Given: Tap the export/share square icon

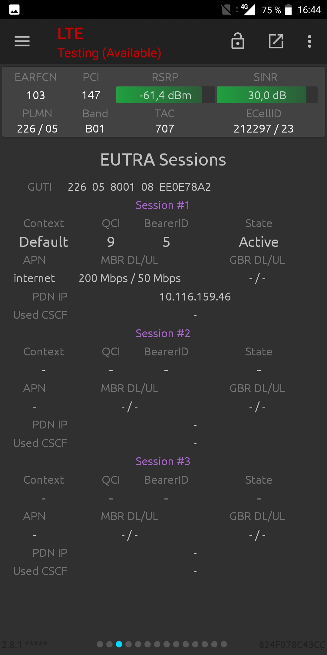Looking at the screenshot, I should [276, 41].
